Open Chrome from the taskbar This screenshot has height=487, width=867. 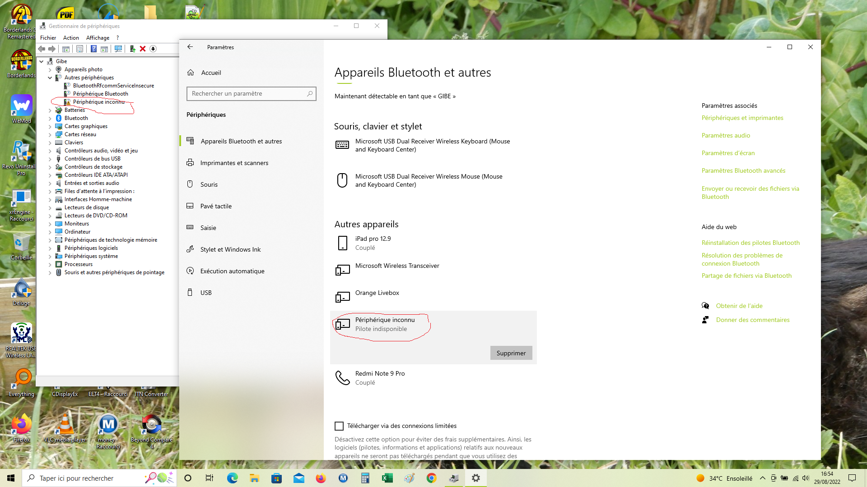pos(432,478)
